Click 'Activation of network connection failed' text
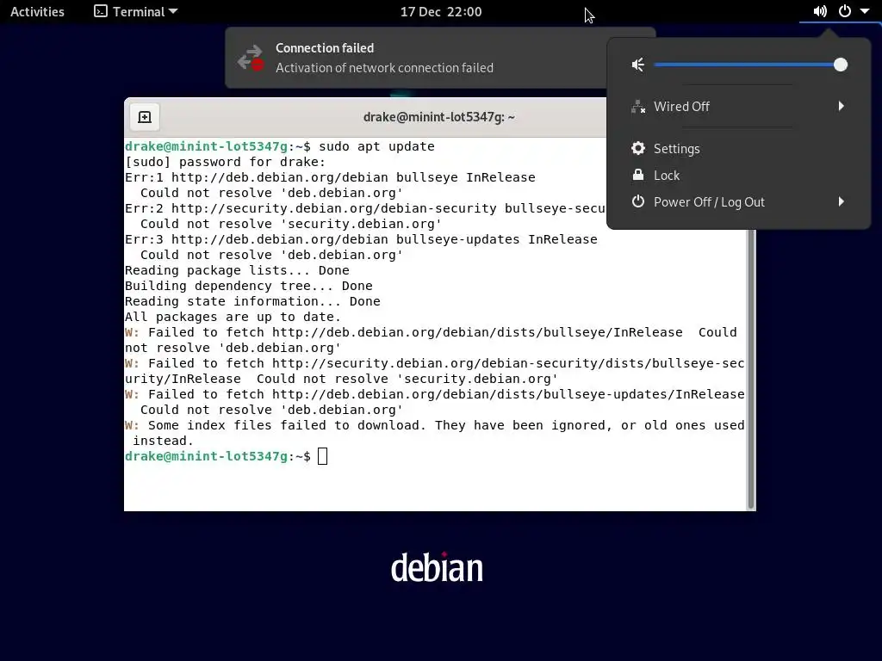The height and width of the screenshot is (661, 882). click(384, 68)
